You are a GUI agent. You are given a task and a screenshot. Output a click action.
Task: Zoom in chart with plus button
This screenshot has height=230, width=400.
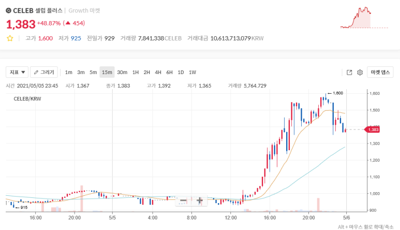point(200,200)
